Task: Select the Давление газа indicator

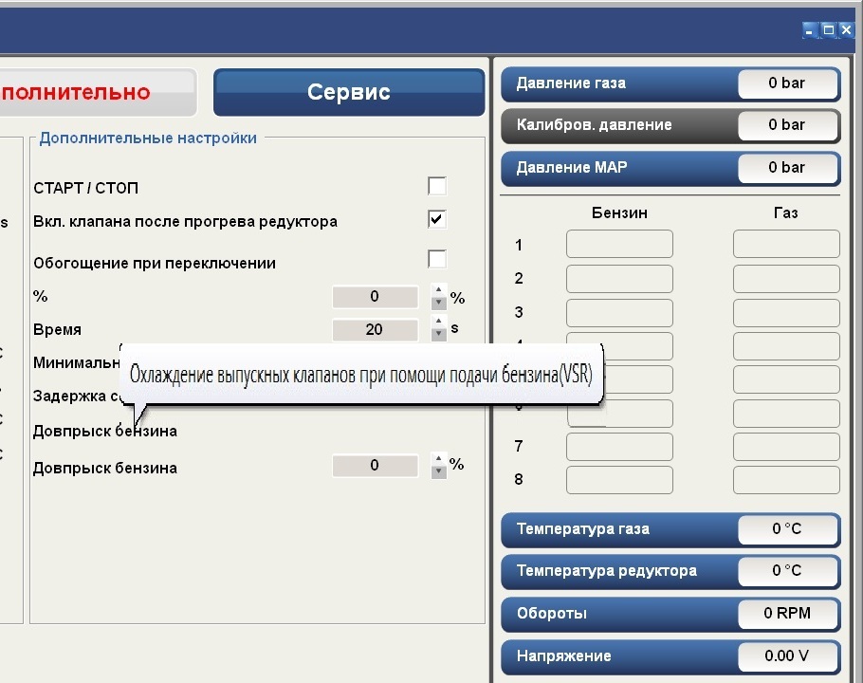Action: pos(670,83)
